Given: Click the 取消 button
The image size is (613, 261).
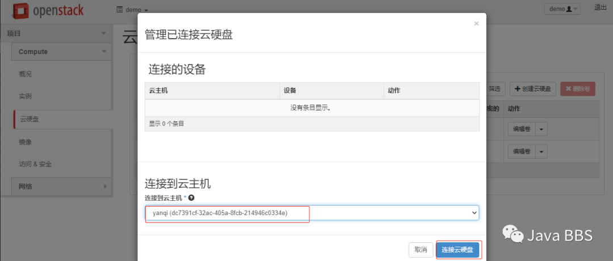Looking at the screenshot, I should pos(421,250).
